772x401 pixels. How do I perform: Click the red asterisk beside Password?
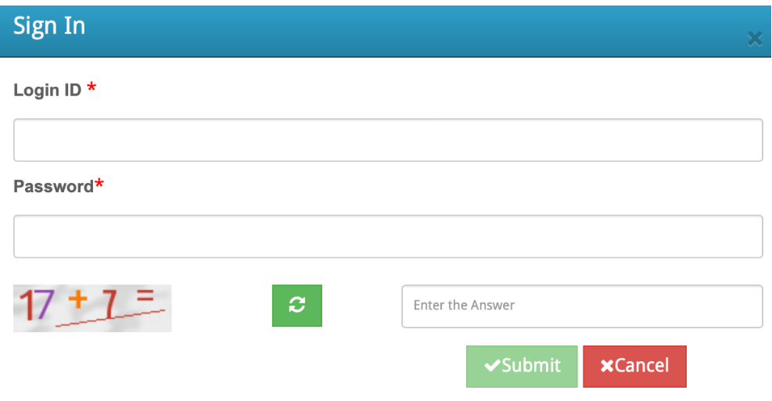[x=99, y=184]
